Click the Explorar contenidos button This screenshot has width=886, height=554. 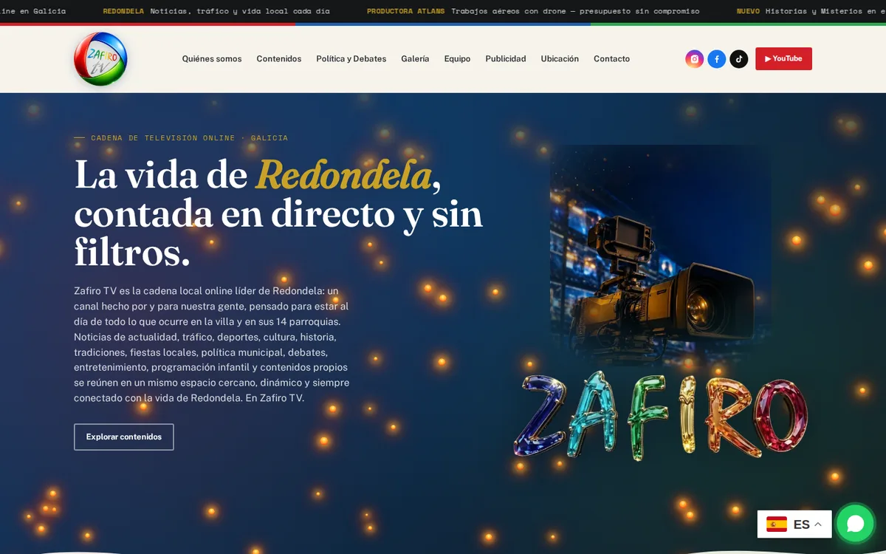coord(124,437)
